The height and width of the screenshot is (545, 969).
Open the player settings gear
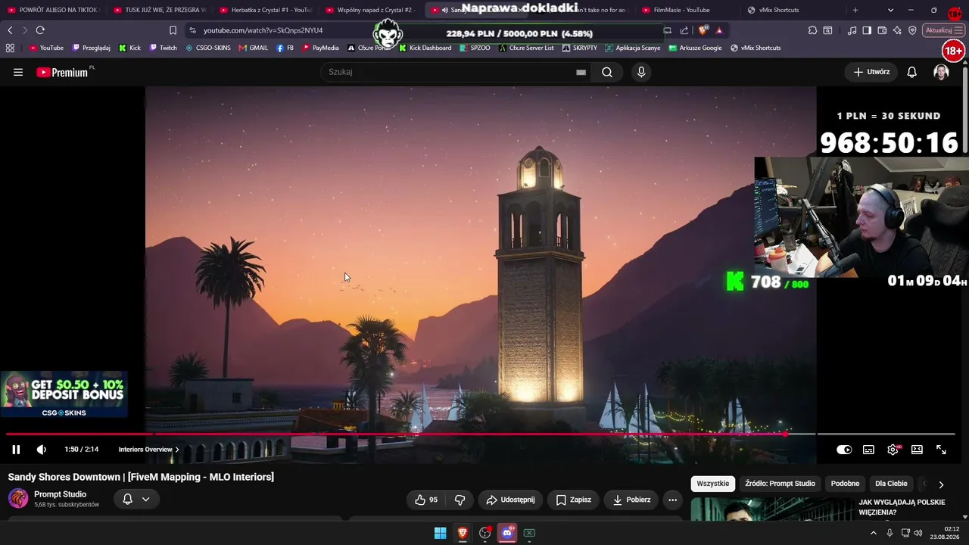(x=893, y=450)
